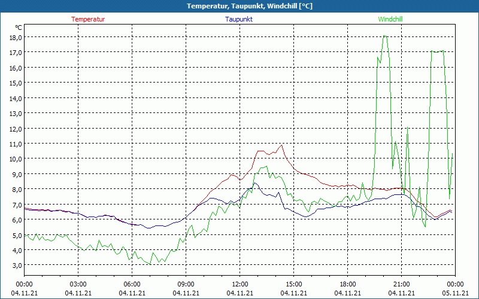Click the '°C' unit label on y-axis
Viewport: 479px width, 299px height.
pos(19,28)
